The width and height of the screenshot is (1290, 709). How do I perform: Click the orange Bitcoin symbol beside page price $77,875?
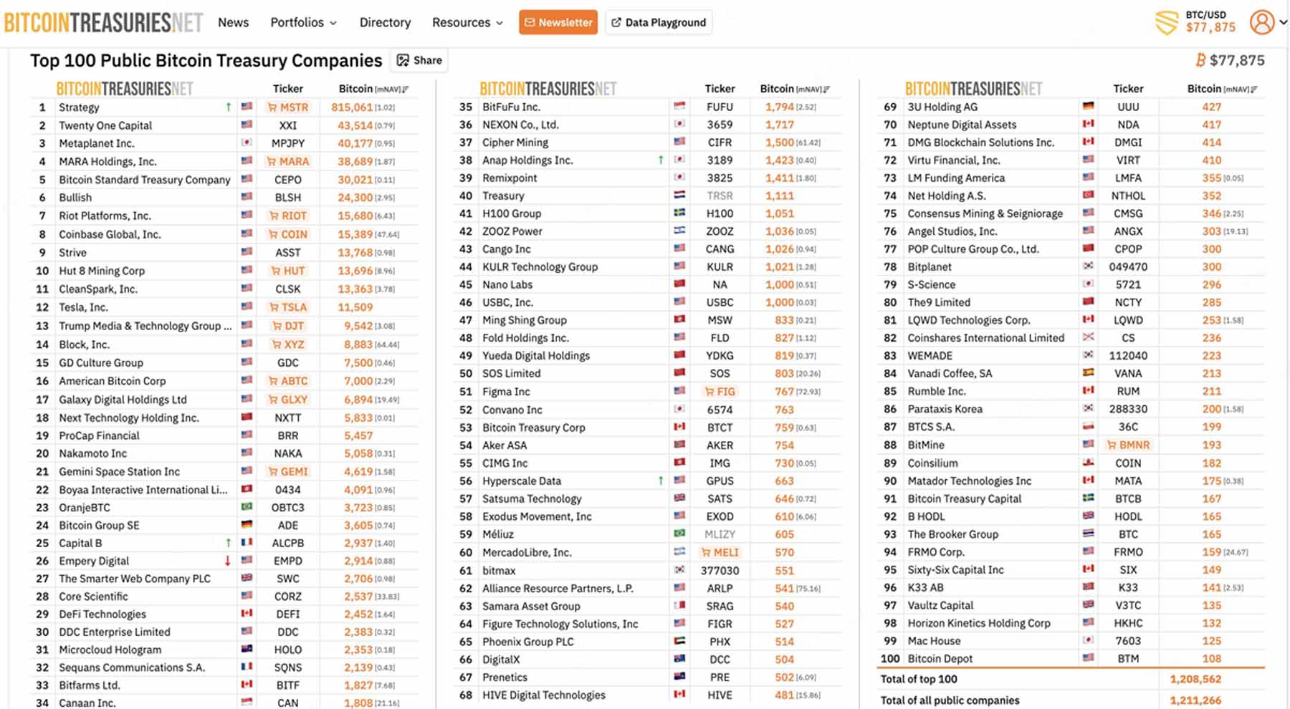(x=1200, y=60)
